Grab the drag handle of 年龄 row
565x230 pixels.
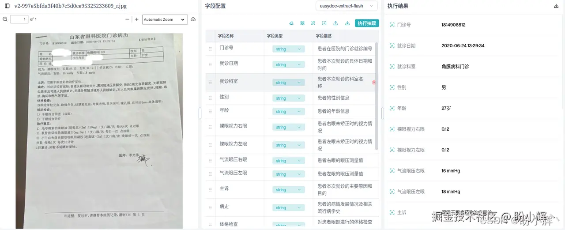click(210, 111)
